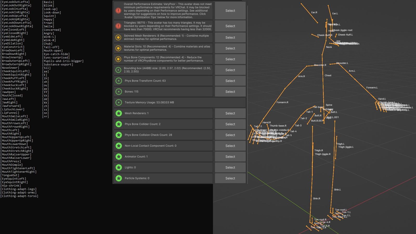Click the Shin.R bone label in viewport
This screenshot has width=416, height=234.
(316, 199)
